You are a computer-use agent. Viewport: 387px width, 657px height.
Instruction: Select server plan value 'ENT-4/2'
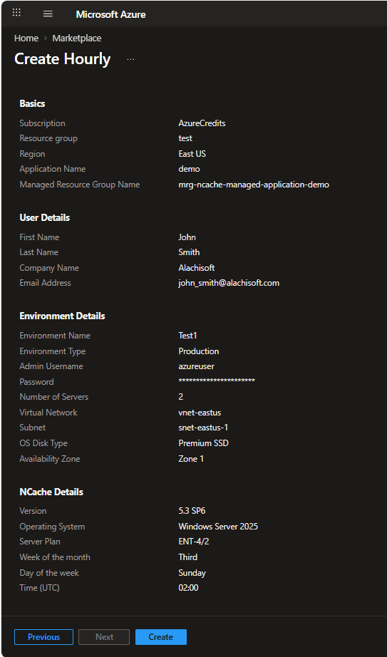coord(194,542)
